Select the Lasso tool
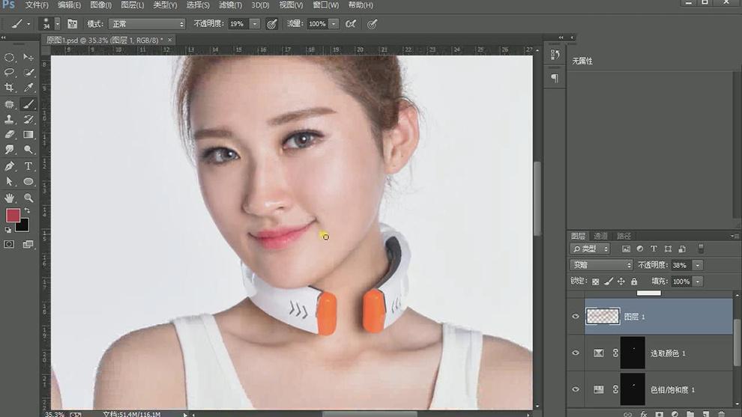The image size is (742, 417). point(10,73)
